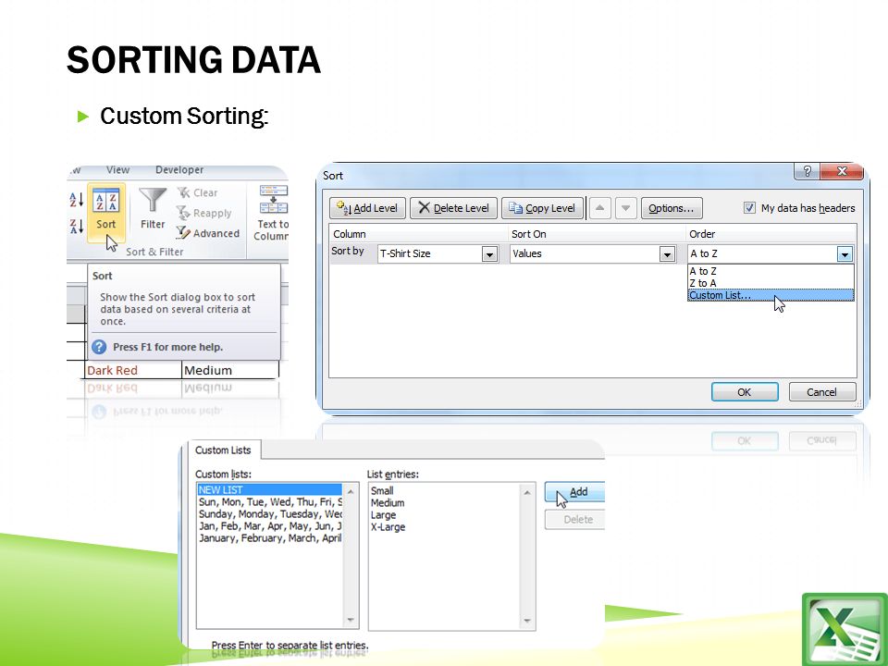Image resolution: width=888 pixels, height=666 pixels.
Task: Click the disabled Delete button in Custom Lists
Action: coord(574,519)
